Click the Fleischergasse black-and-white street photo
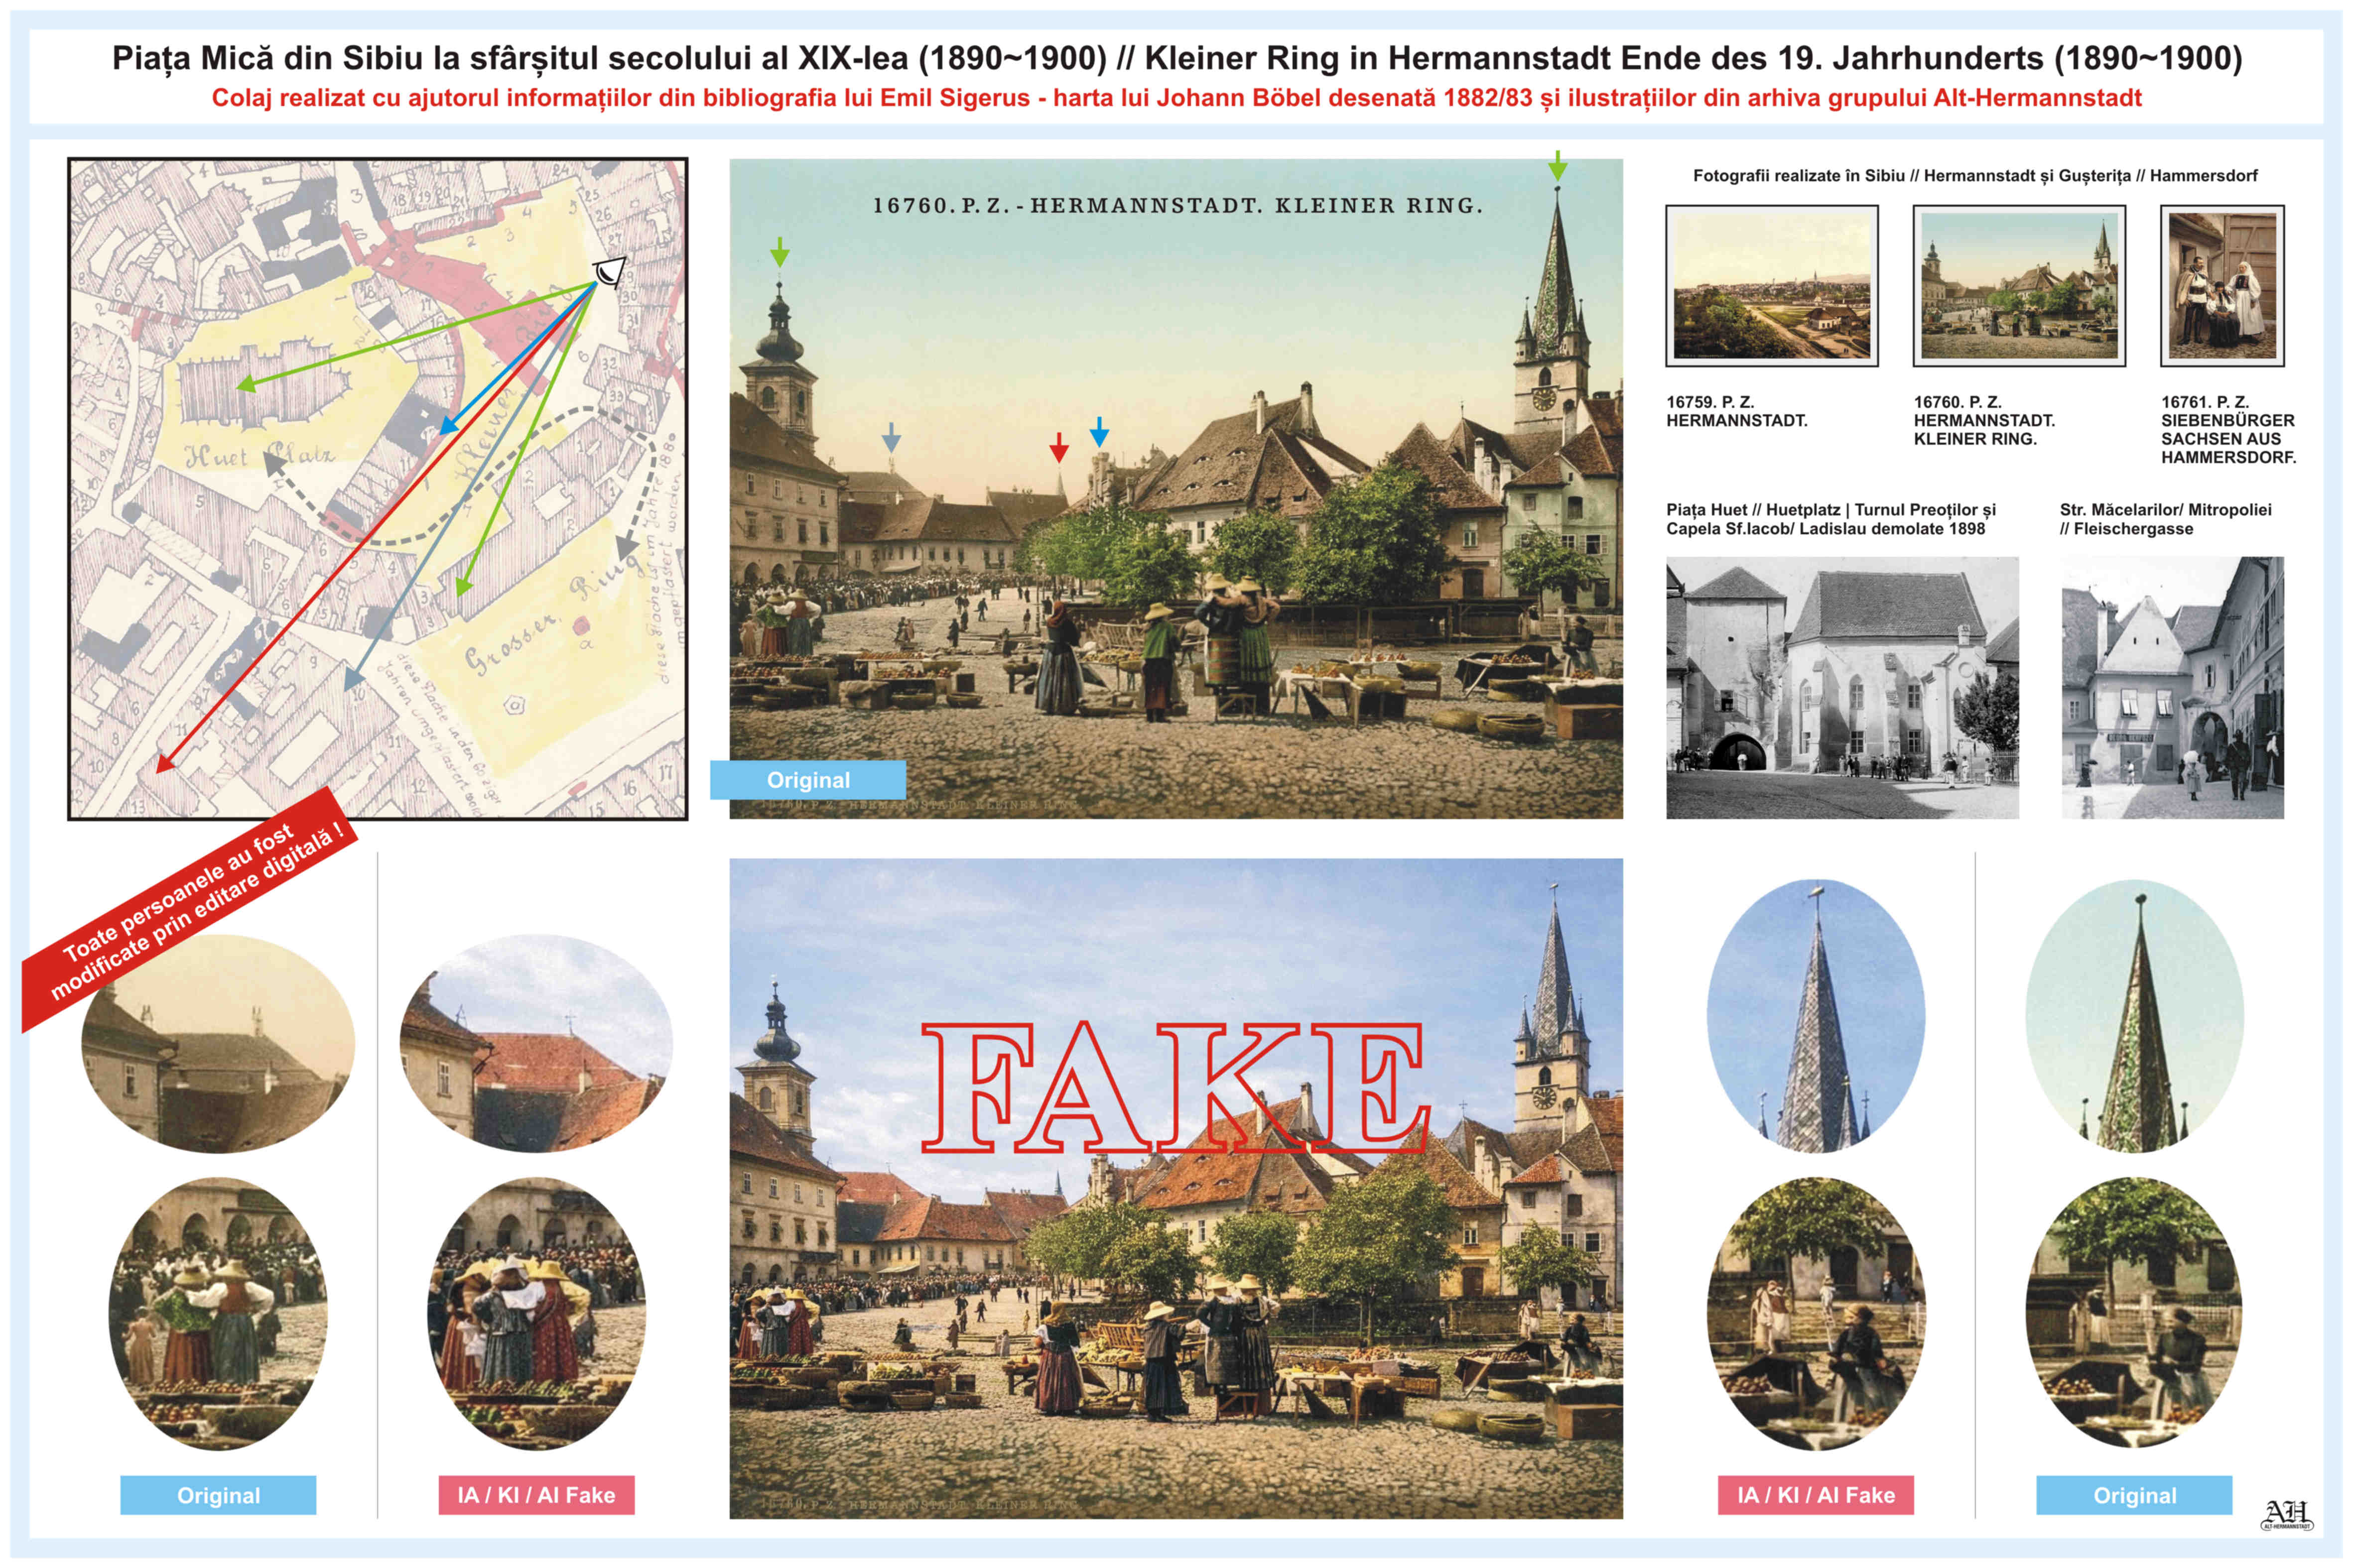2353x1568 pixels. tap(2172, 688)
